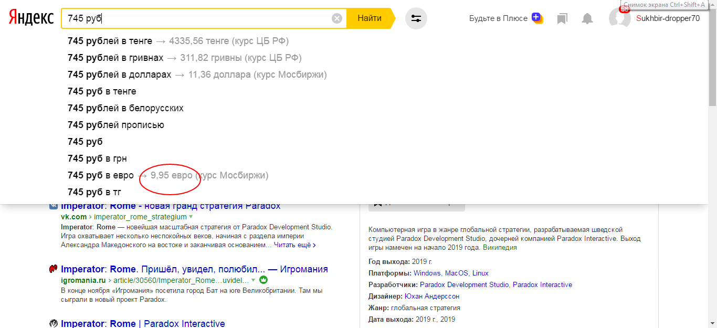Clear the search field with the X icon
This screenshot has width=717, height=328.
[337, 18]
